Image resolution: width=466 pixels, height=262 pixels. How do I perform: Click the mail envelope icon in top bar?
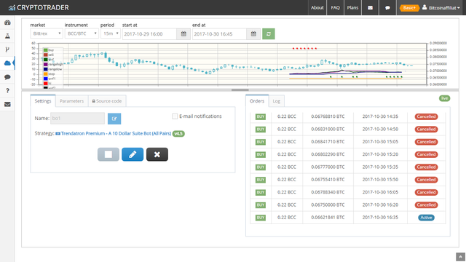click(371, 8)
